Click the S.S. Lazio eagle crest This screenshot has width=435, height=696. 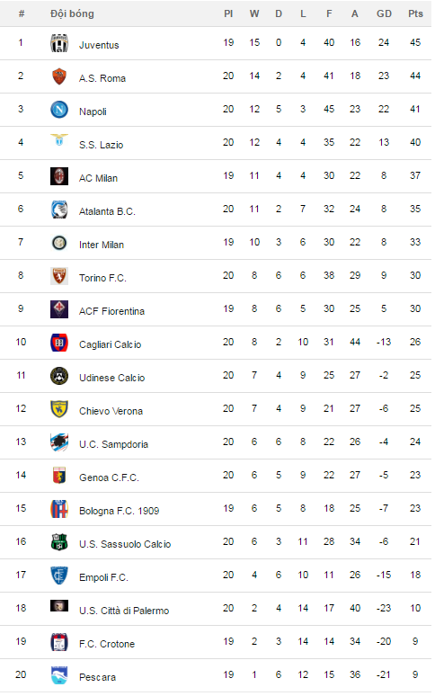pos(59,139)
